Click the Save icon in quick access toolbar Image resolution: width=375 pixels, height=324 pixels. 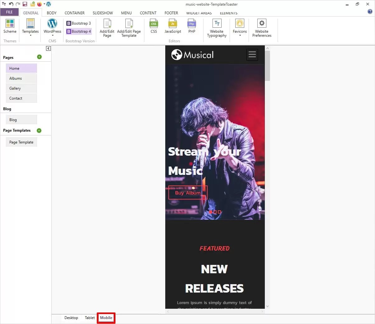tap(25, 4)
